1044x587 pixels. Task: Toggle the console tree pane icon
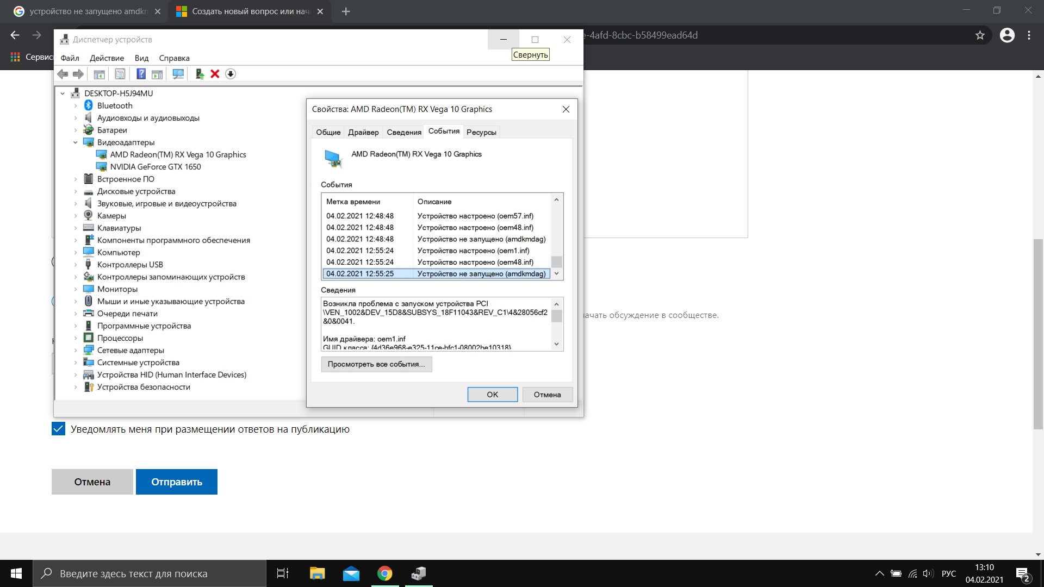[99, 74]
